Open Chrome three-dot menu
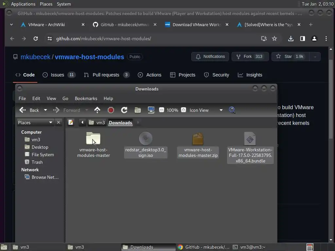The image size is (335, 251). pyautogui.click(x=326, y=39)
